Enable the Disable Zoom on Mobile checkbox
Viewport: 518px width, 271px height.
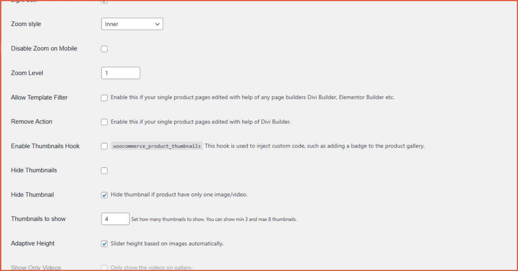[x=104, y=49]
